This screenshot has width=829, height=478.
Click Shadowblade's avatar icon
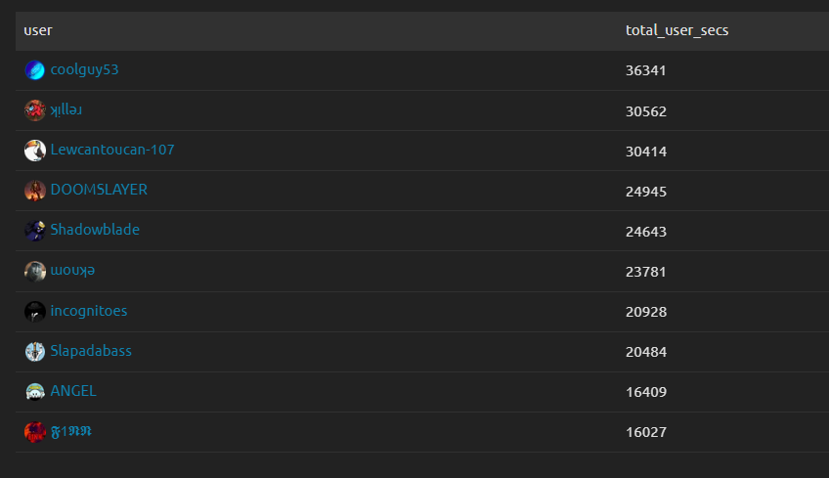pos(35,231)
